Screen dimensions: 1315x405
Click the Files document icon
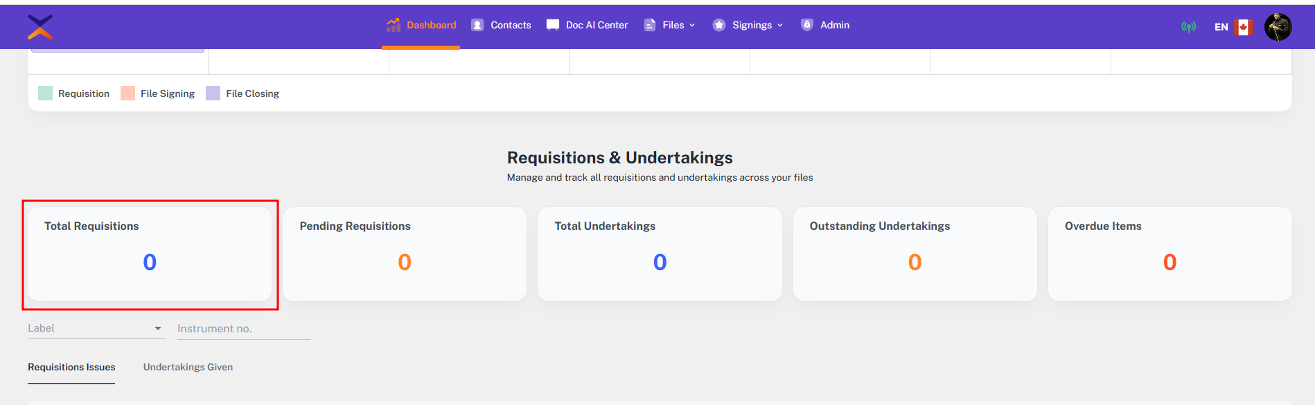(650, 25)
